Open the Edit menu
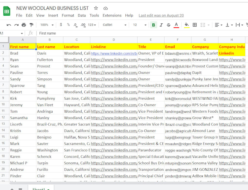The width and height of the screenshot is (248, 190). (x=29, y=15)
